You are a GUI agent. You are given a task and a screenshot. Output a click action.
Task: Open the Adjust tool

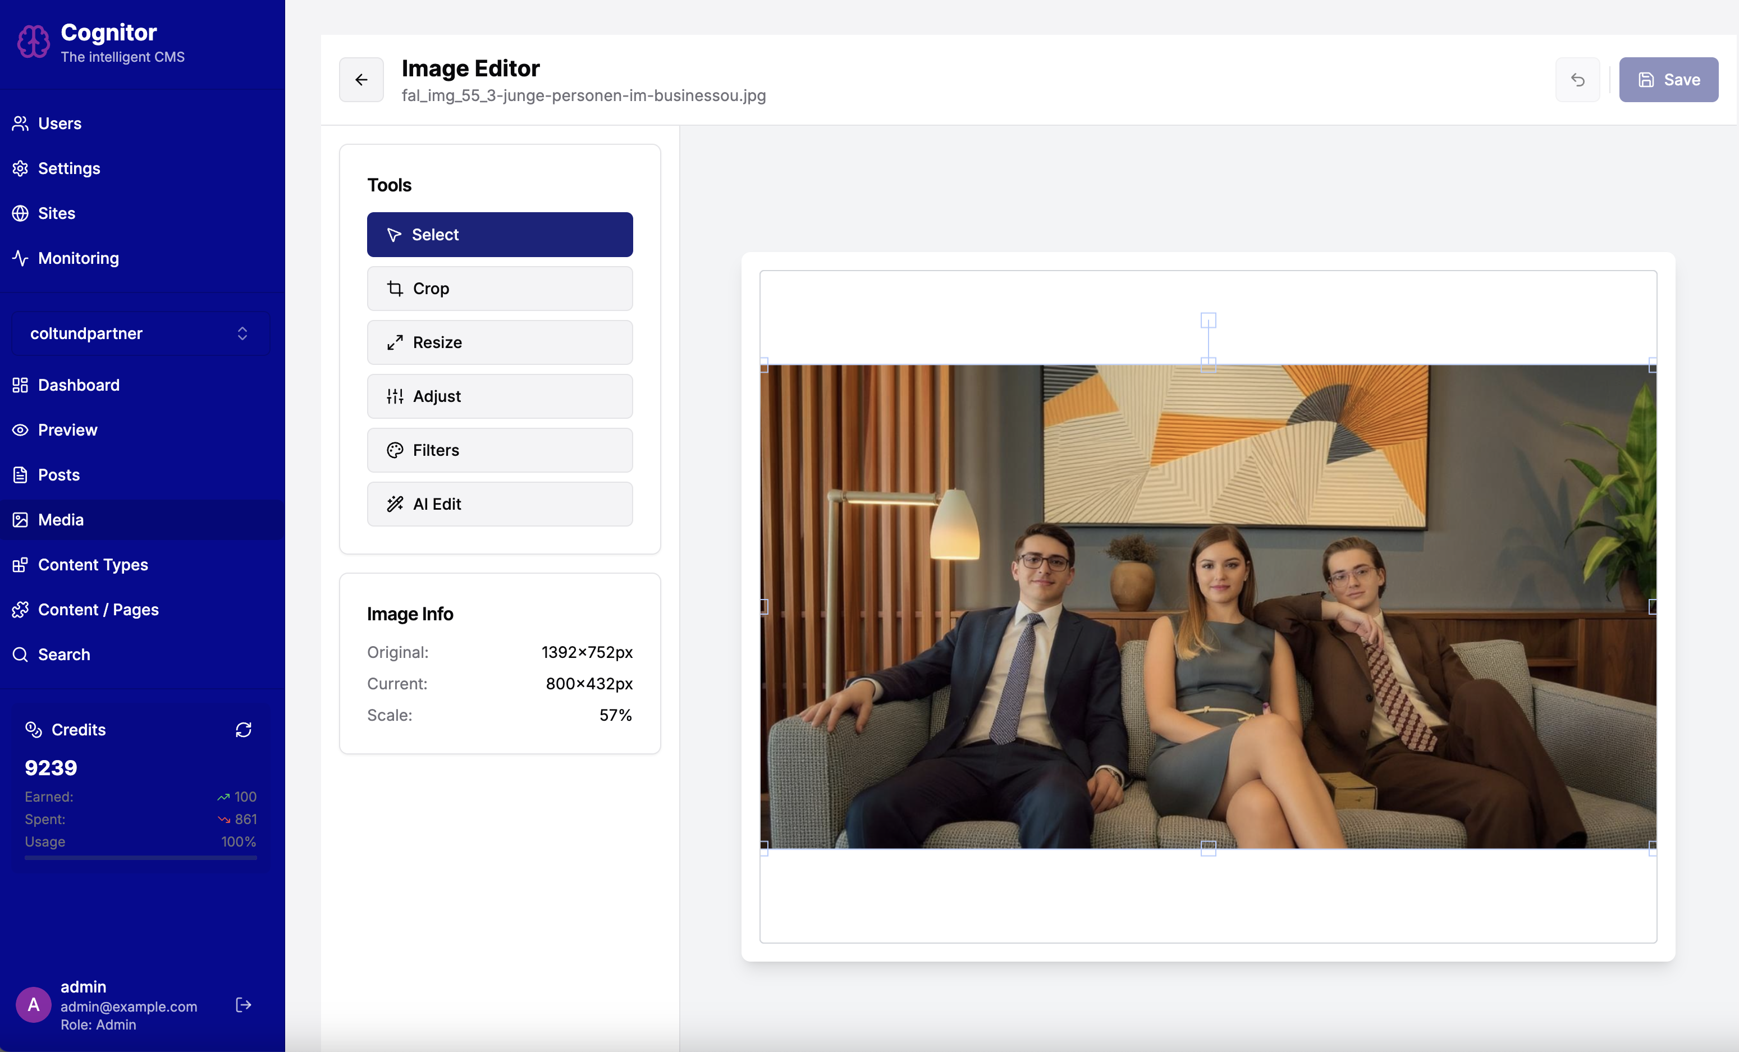500,396
